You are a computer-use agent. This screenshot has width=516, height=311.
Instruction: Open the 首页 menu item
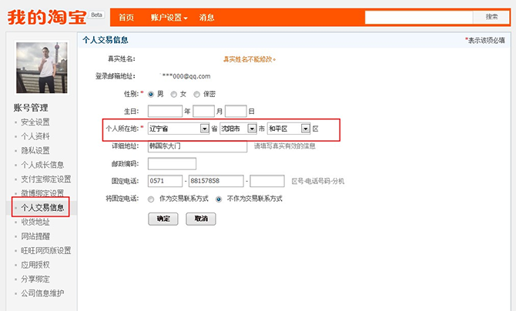[x=126, y=18]
